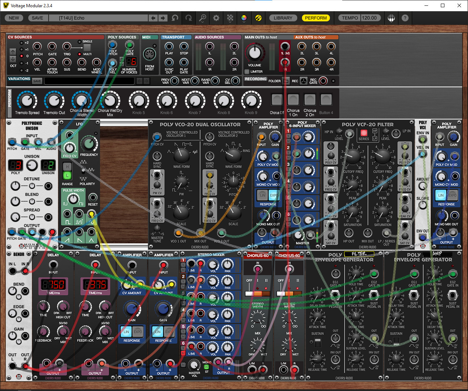Click the HP IN jack on Poly VCF-20
The width and height of the screenshot is (468, 391).
349,134
